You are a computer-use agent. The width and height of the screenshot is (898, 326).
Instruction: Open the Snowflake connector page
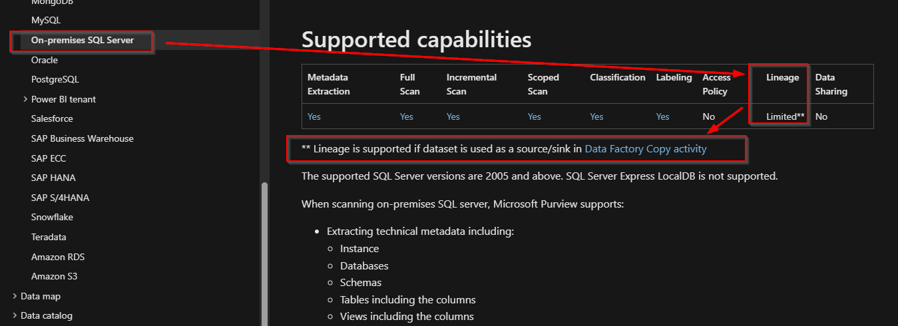point(52,218)
